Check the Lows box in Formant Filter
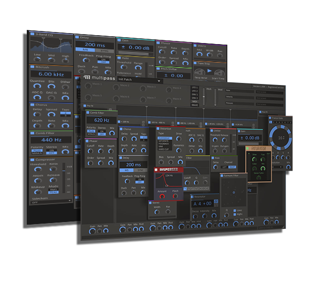Screen dimensions: 315x285 pyautogui.click(x=235, y=210)
